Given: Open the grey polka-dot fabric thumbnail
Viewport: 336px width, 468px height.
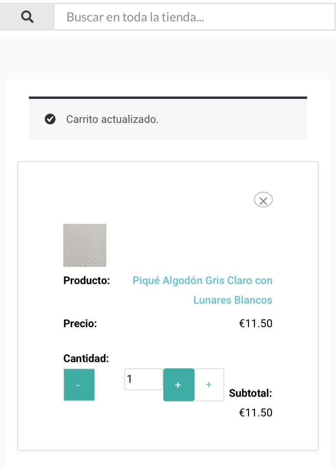Looking at the screenshot, I should pos(85,245).
